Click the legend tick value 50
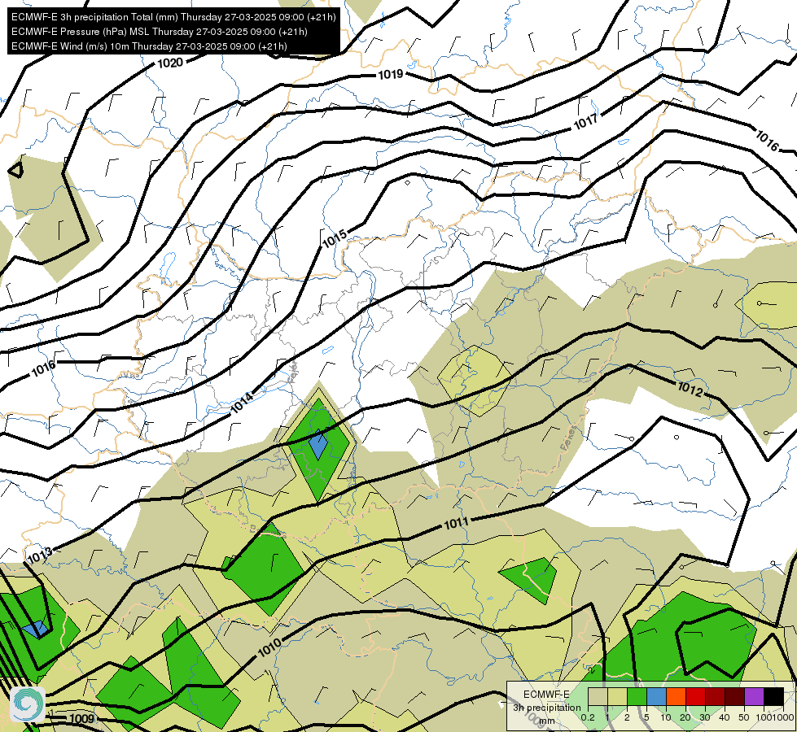Image resolution: width=797 pixels, height=732 pixels. click(x=744, y=717)
